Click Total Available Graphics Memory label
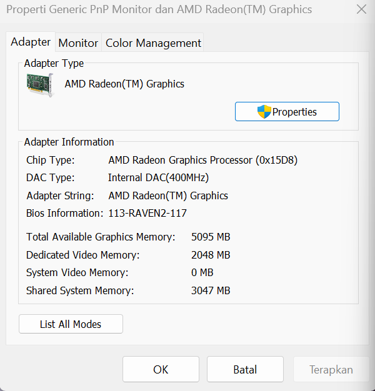Screen dimensions: 375x391 coord(101,237)
